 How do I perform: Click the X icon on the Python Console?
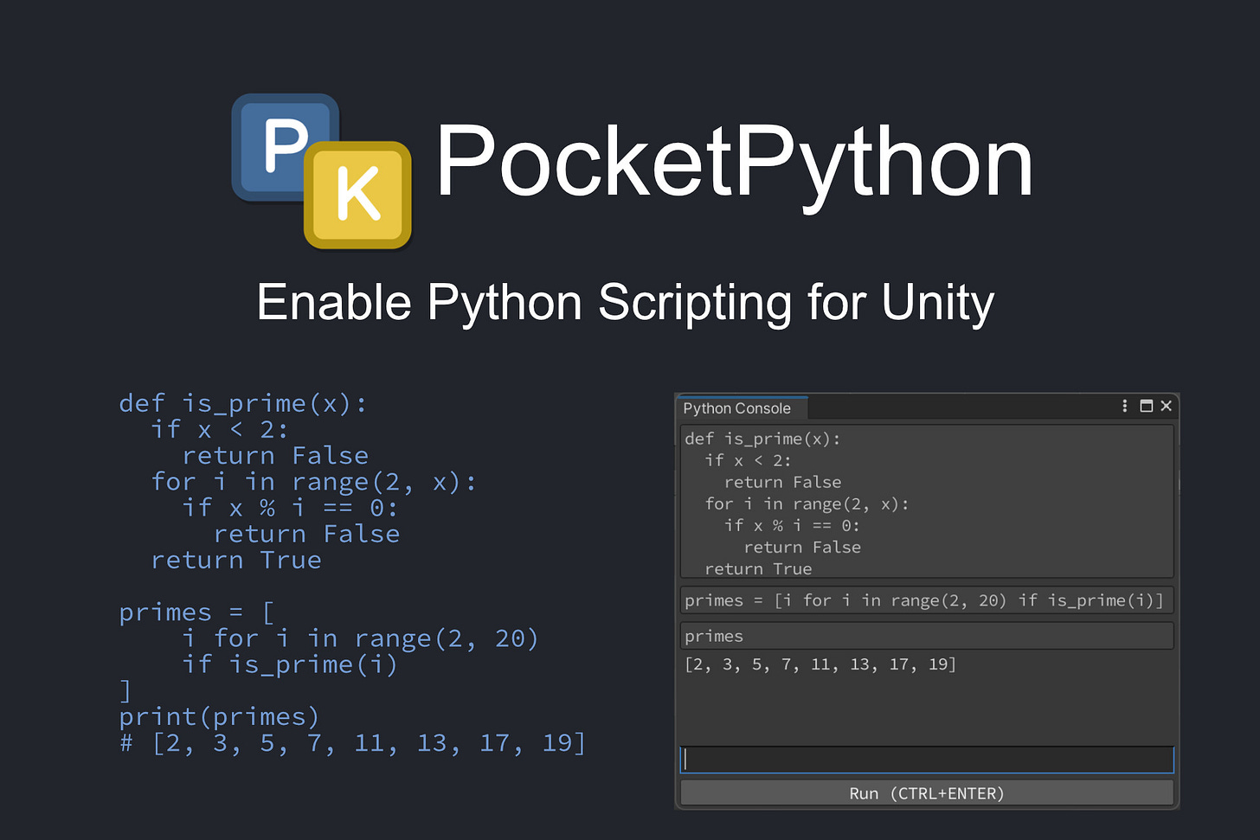tap(1166, 405)
